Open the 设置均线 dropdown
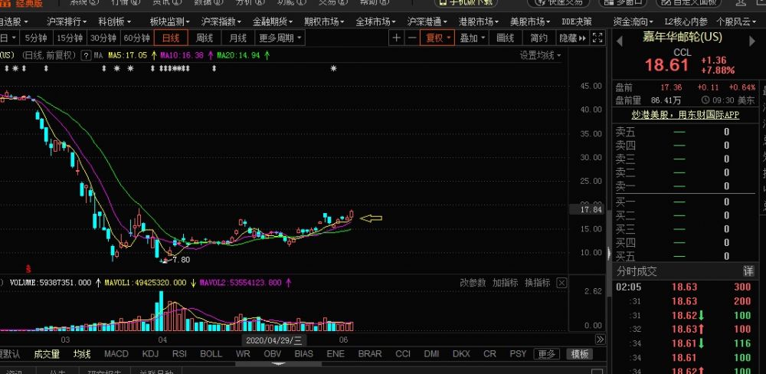Image resolution: width=766 pixels, height=374 pixels. (540, 55)
